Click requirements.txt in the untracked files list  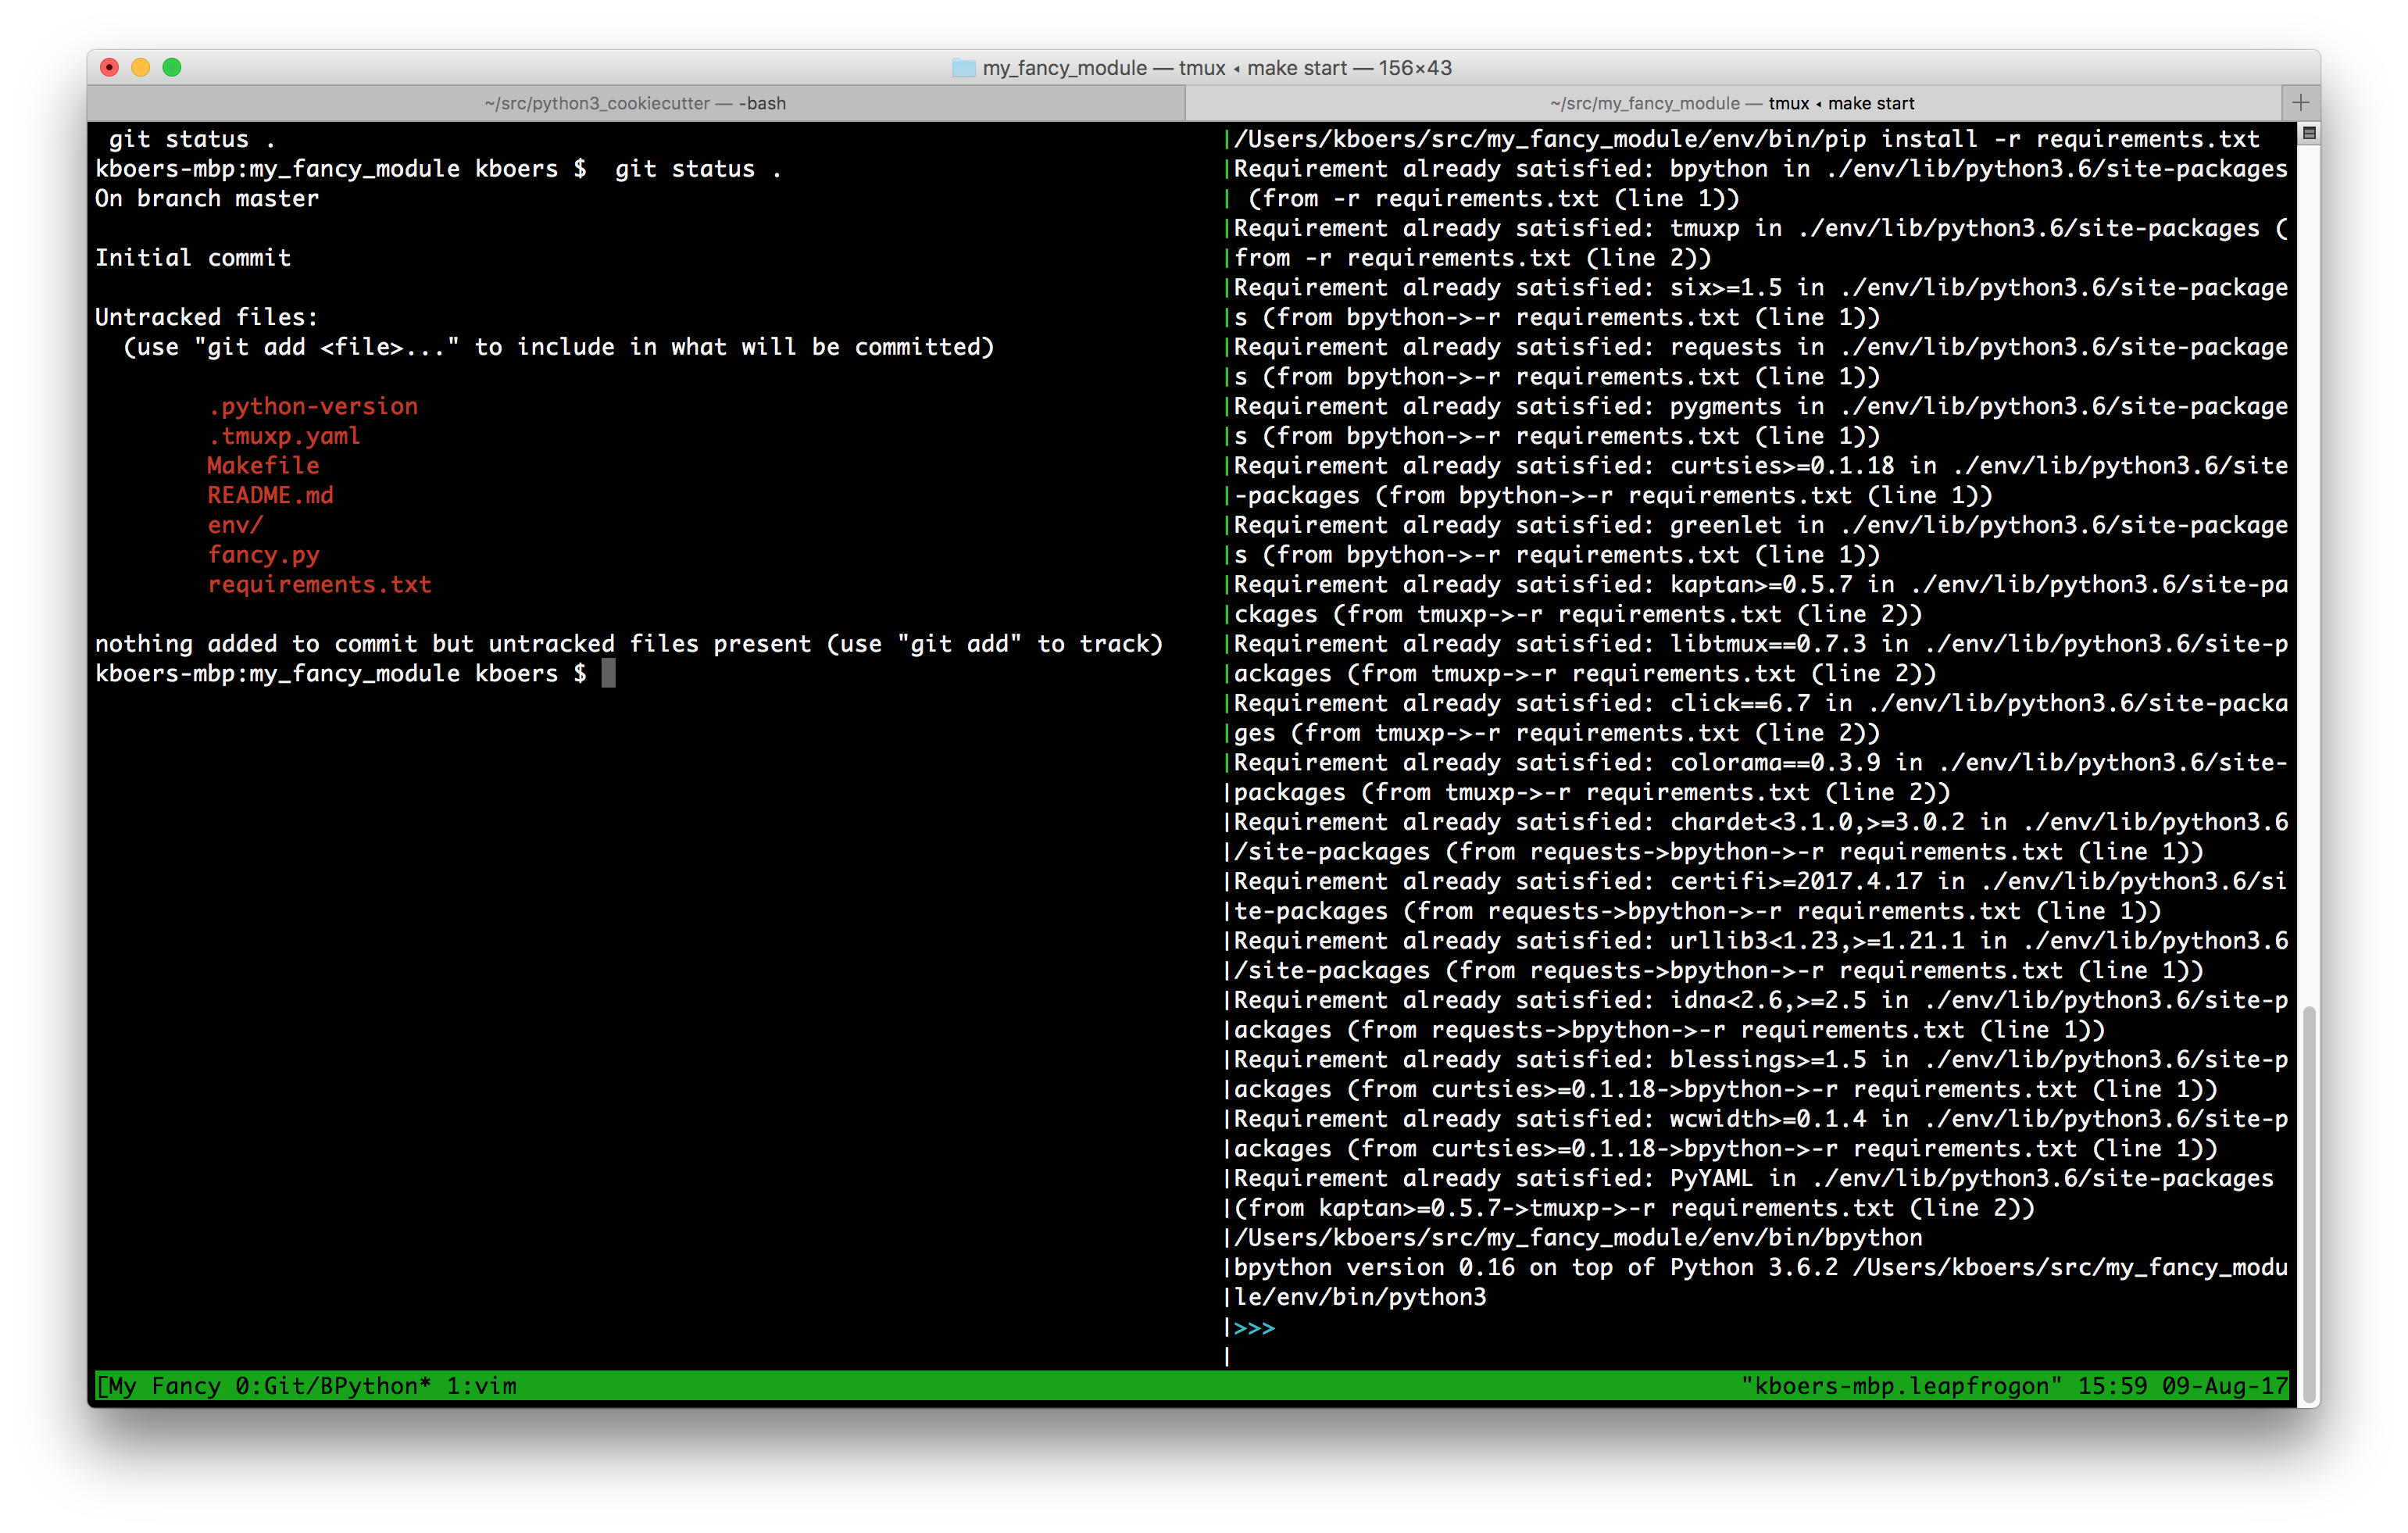319,584
